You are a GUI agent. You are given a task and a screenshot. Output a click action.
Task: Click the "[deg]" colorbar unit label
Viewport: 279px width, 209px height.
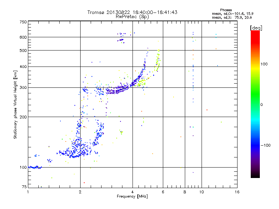(256, 28)
